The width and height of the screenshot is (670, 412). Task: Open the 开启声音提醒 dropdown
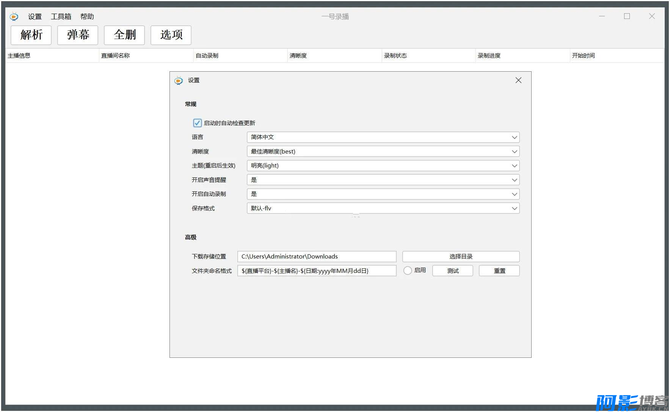pyautogui.click(x=383, y=180)
